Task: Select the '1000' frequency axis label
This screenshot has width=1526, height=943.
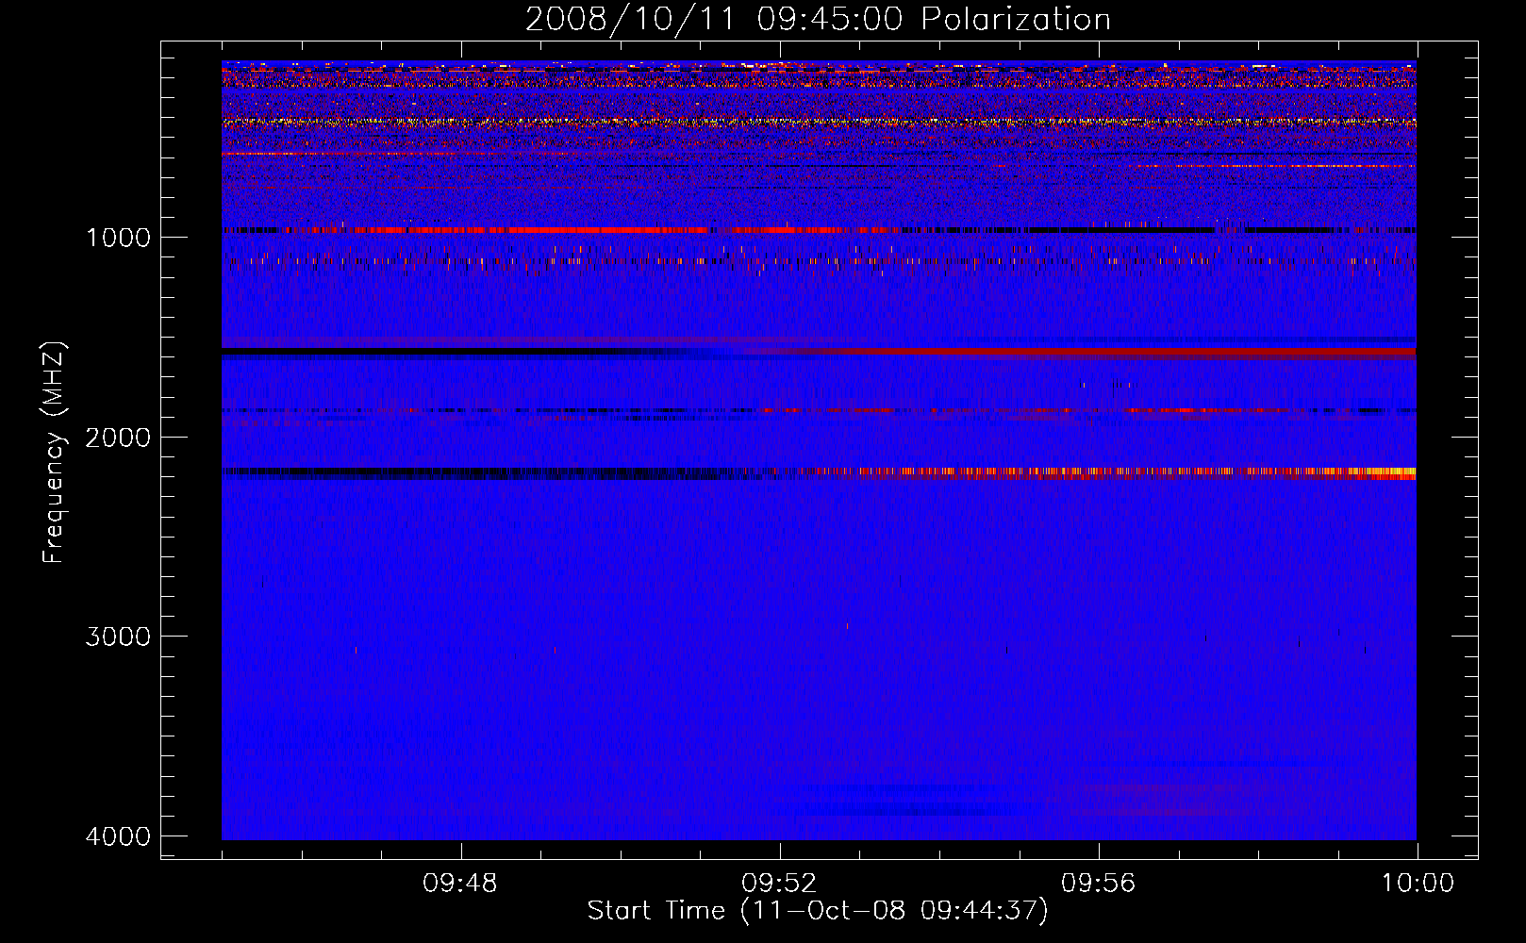Action: coord(118,238)
